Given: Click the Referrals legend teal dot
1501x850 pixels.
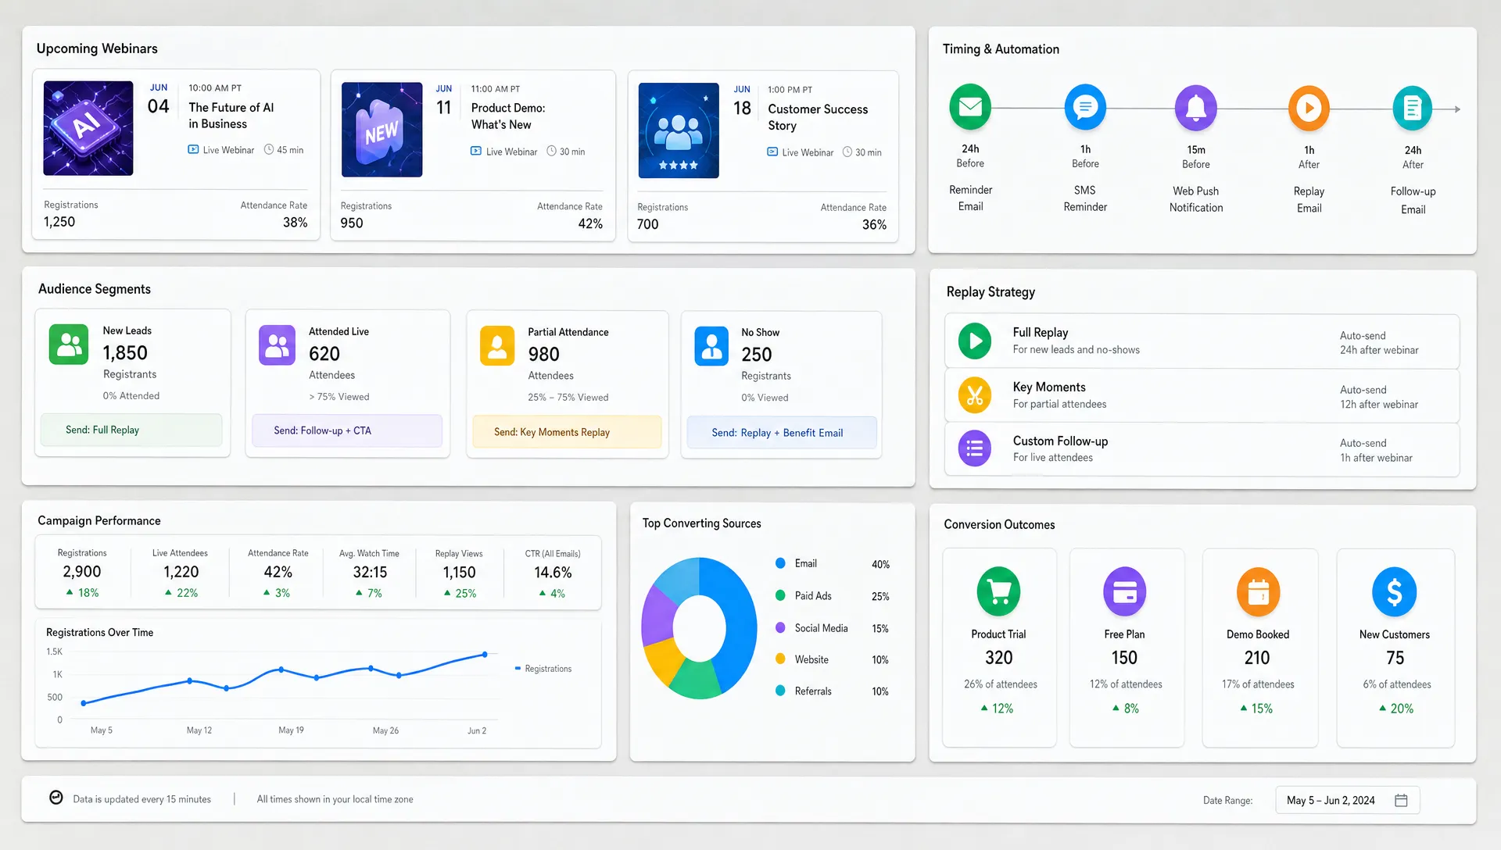Looking at the screenshot, I should click(780, 691).
